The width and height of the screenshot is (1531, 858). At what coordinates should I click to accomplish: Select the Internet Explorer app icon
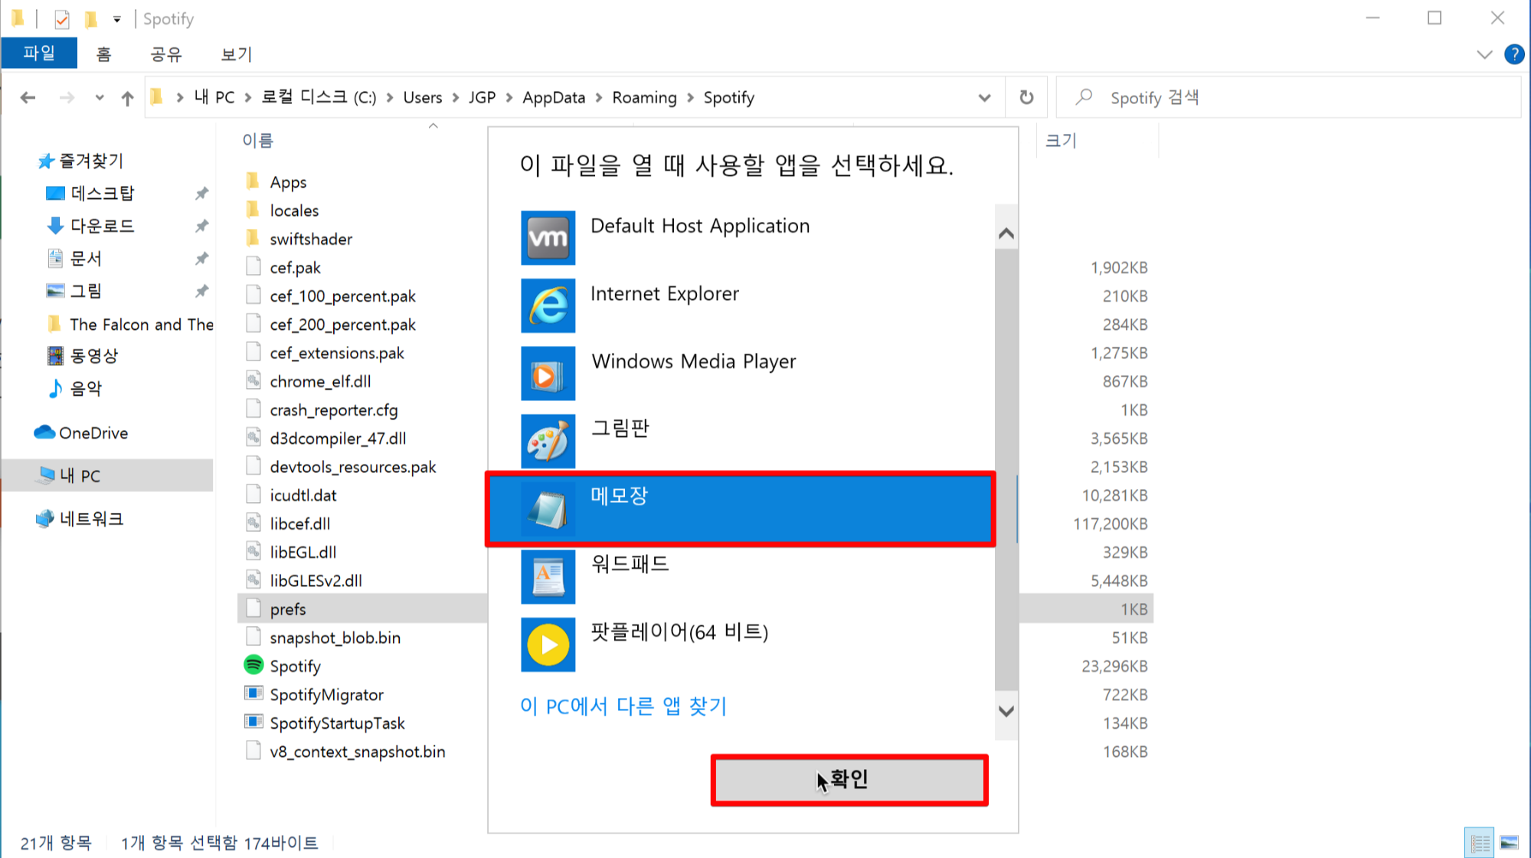548,305
